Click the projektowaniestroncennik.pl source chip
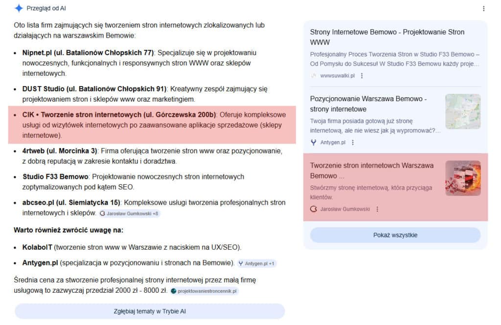The width and height of the screenshot is (501, 325). pos(204,291)
